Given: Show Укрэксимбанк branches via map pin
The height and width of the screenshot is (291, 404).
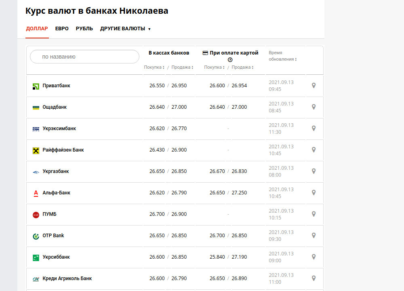Looking at the screenshot, I should [314, 129].
